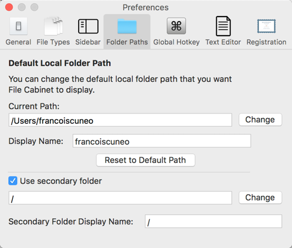292x248 pixels.
Task: Open the Text Editor preferences
Action: 223,31
